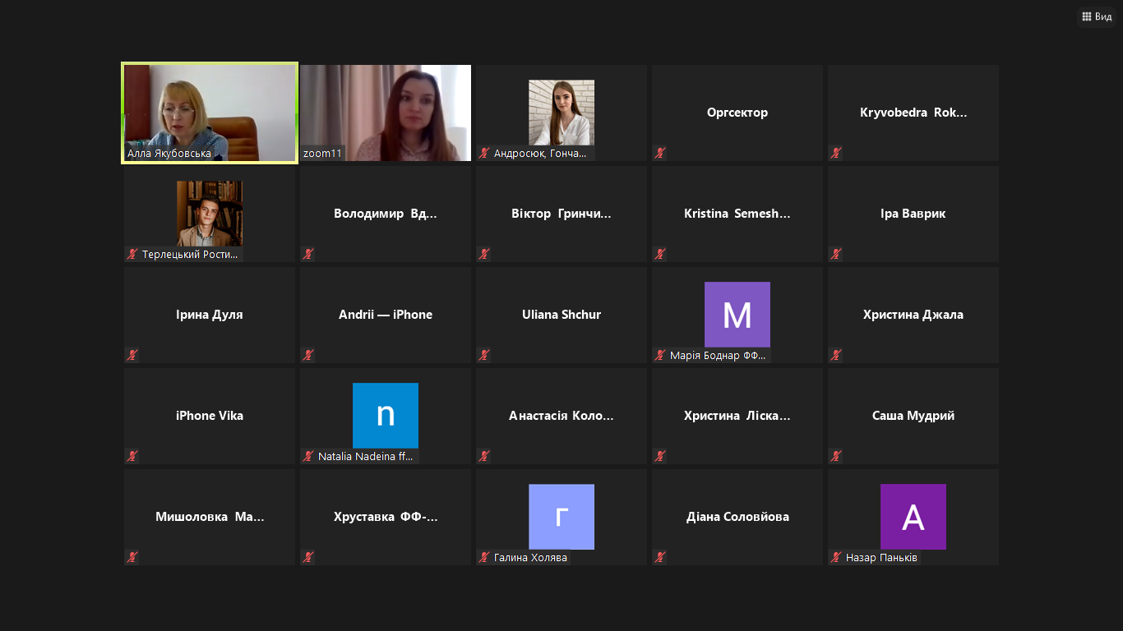
Task: Select the Ірина Дуля participant name
Action: pyautogui.click(x=210, y=315)
